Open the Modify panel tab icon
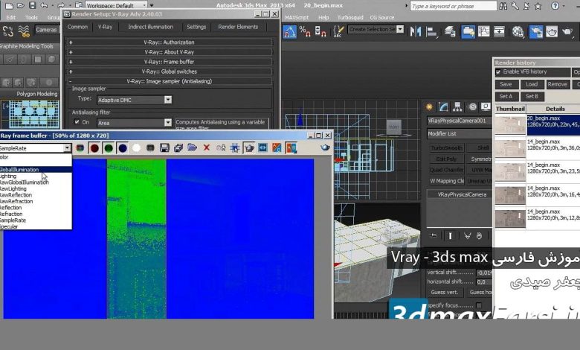The height and width of the screenshot is (350, 580). click(443, 107)
